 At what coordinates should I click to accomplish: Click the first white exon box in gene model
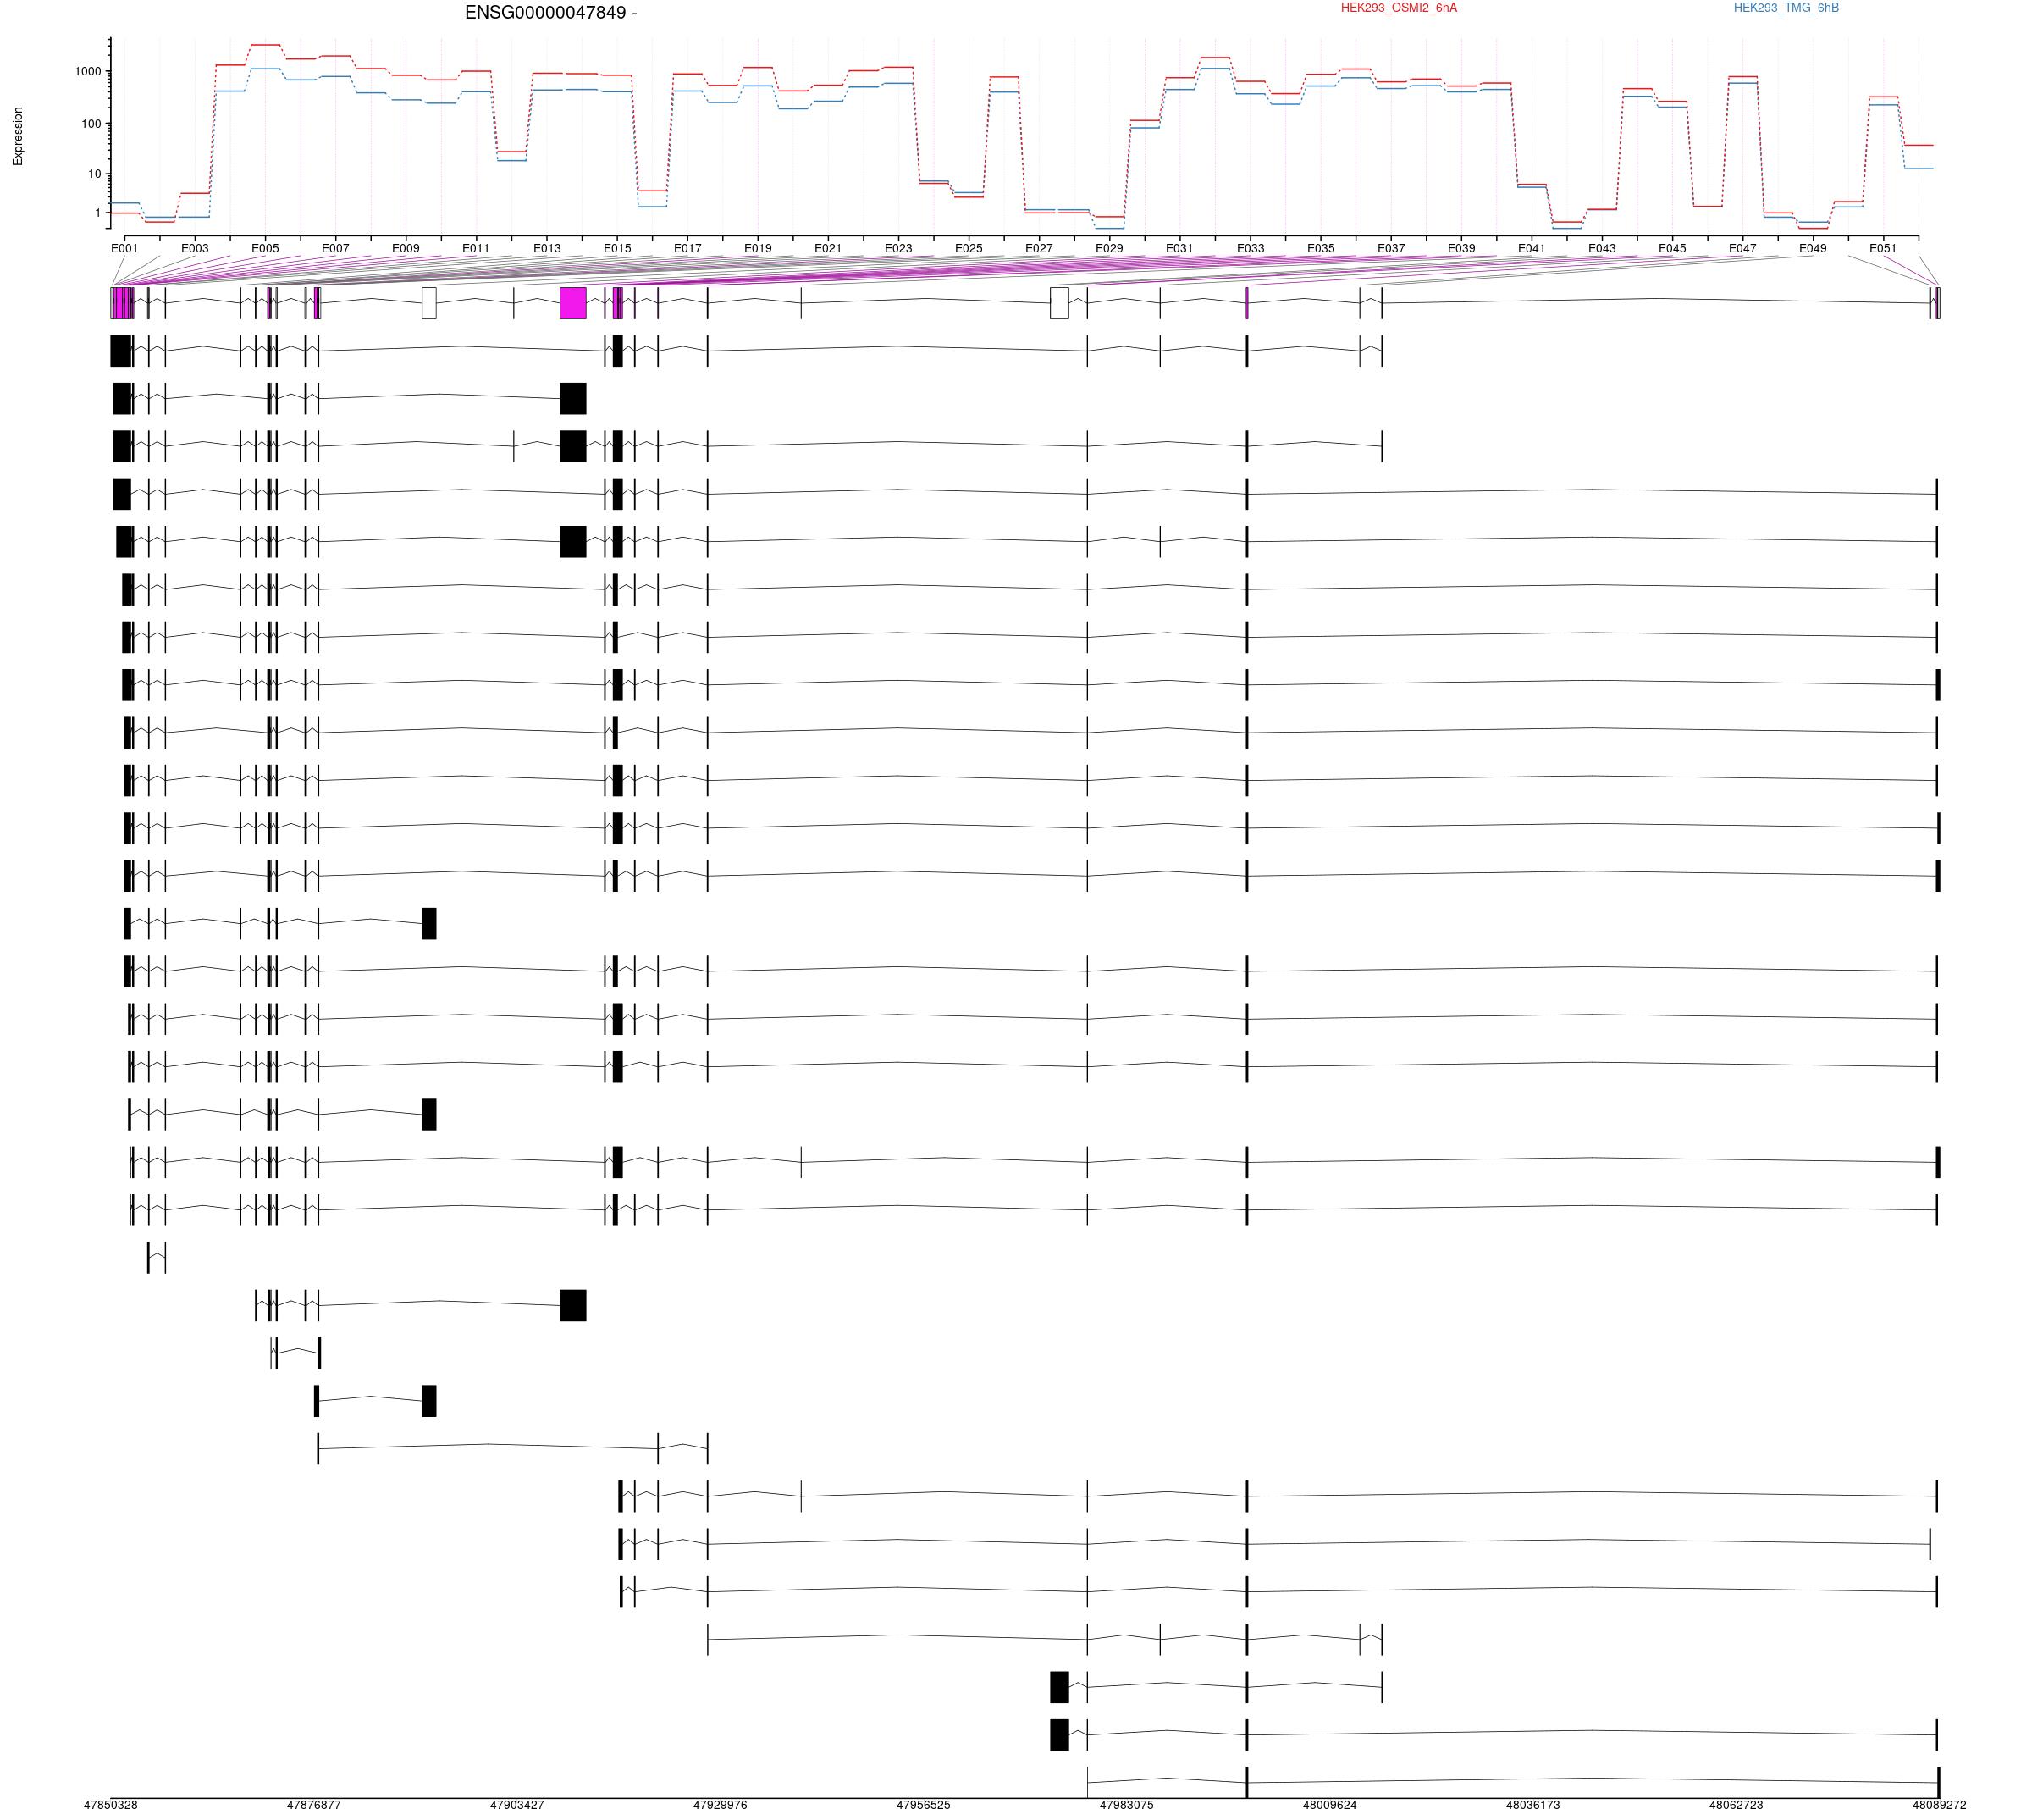[x=428, y=303]
